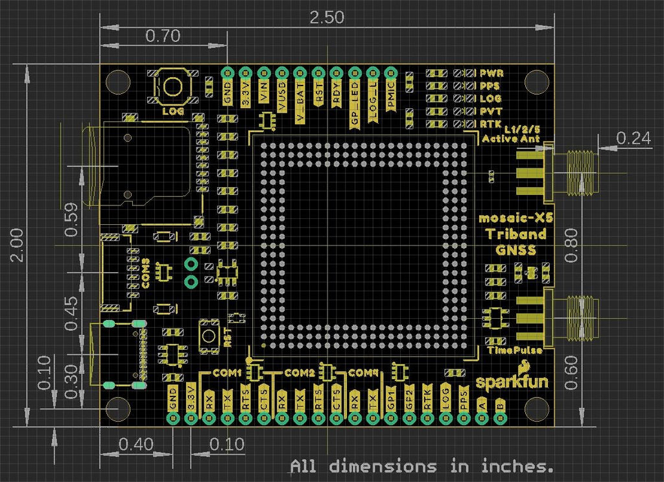The width and height of the screenshot is (664, 482).
Task: Click the Triband silkscreen text
Action: pyautogui.click(x=516, y=234)
